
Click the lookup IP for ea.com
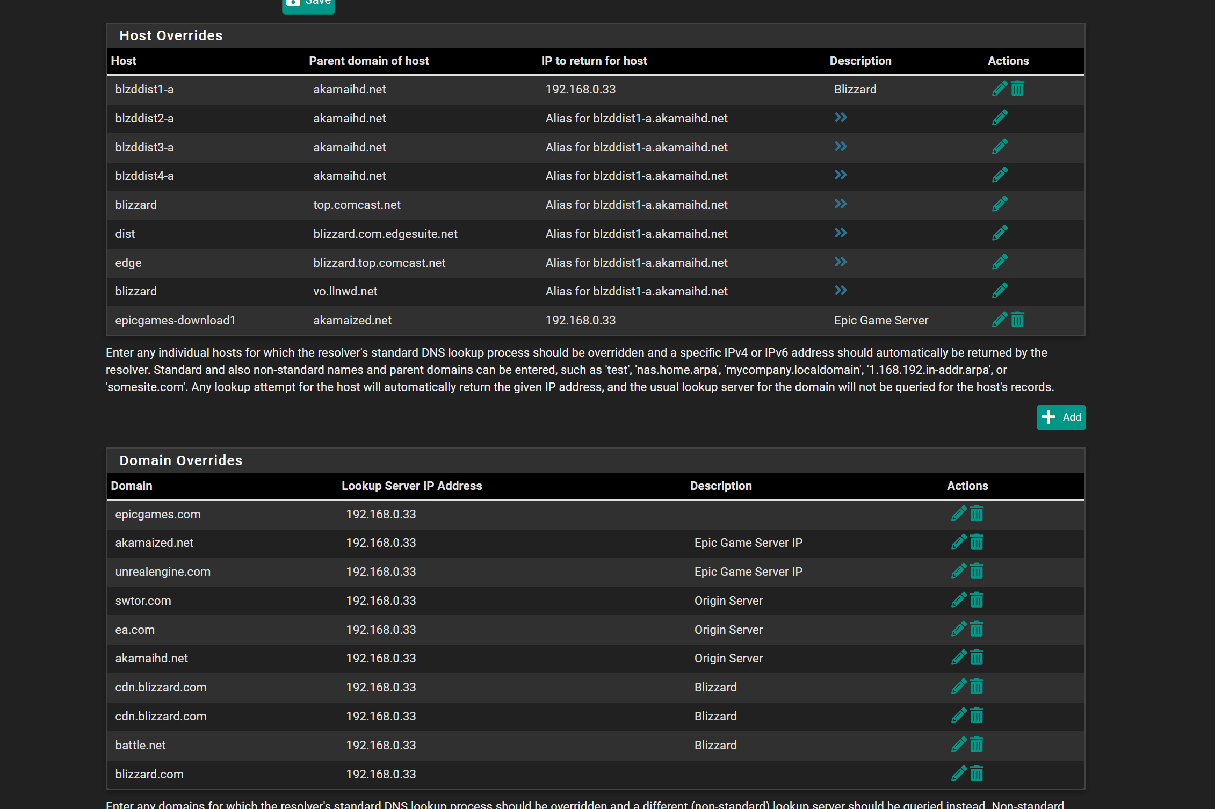tap(381, 630)
